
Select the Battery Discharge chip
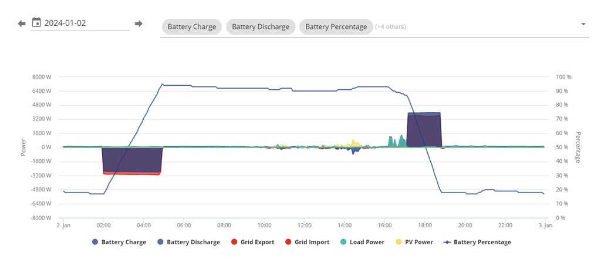tap(261, 27)
